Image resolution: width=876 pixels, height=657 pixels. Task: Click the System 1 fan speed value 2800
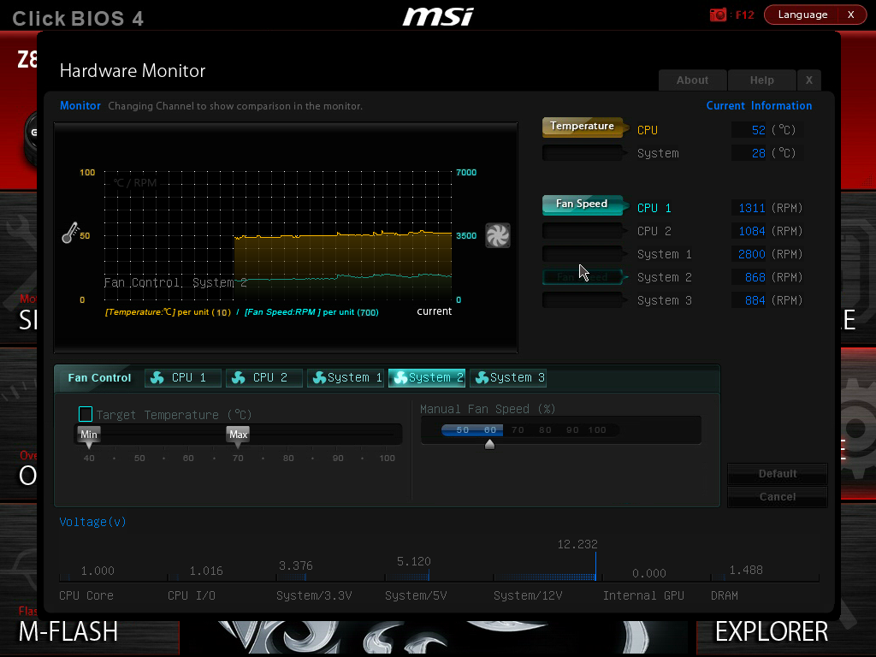[751, 254]
